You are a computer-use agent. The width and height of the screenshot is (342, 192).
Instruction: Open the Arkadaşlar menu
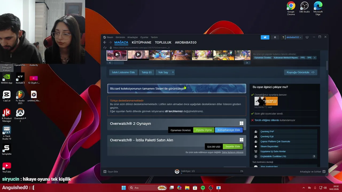pyautogui.click(x=133, y=37)
